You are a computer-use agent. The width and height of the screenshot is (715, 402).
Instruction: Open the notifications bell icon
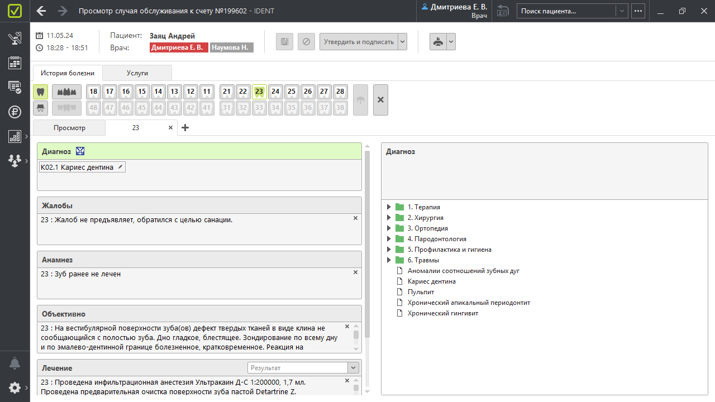(15, 363)
